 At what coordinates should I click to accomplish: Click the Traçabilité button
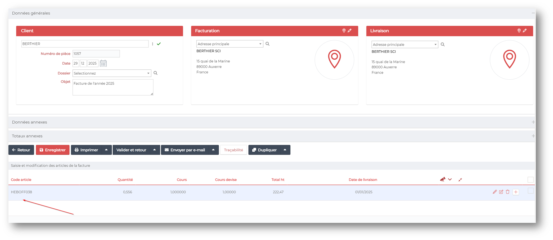click(x=233, y=150)
